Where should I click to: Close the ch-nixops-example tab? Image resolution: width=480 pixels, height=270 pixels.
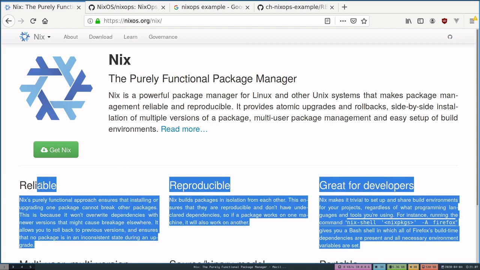331,7
